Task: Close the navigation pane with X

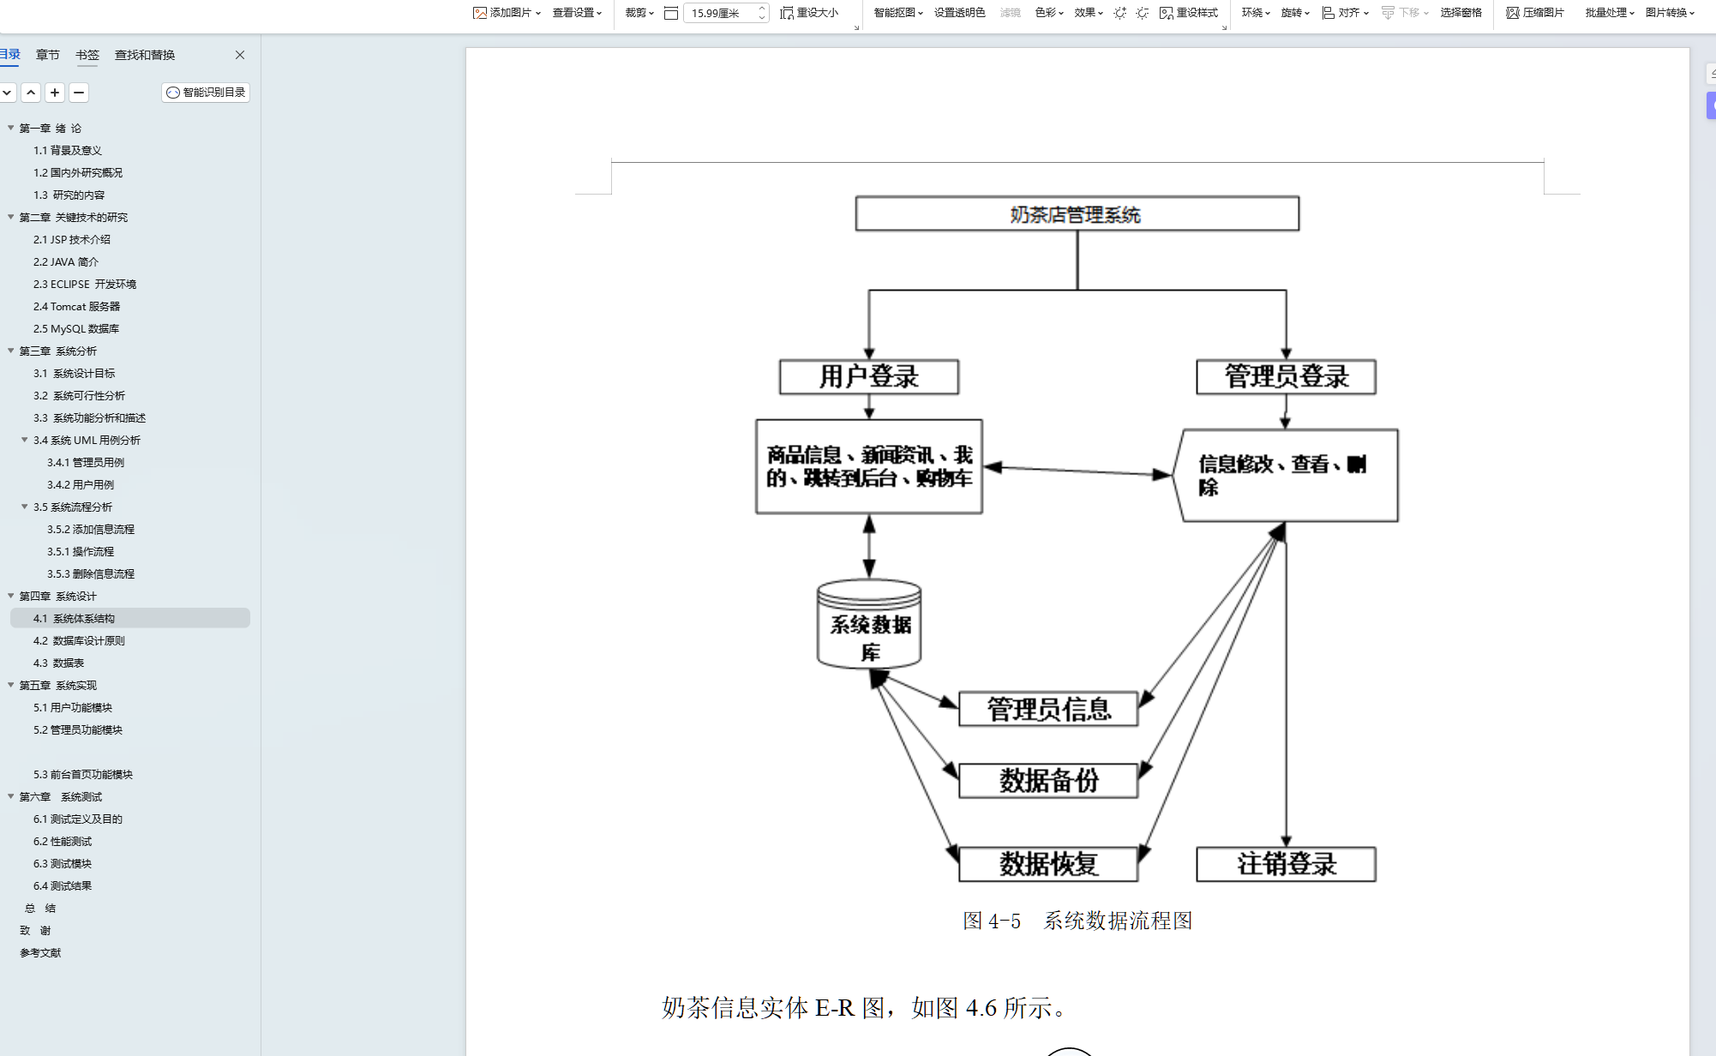Action: (x=240, y=55)
